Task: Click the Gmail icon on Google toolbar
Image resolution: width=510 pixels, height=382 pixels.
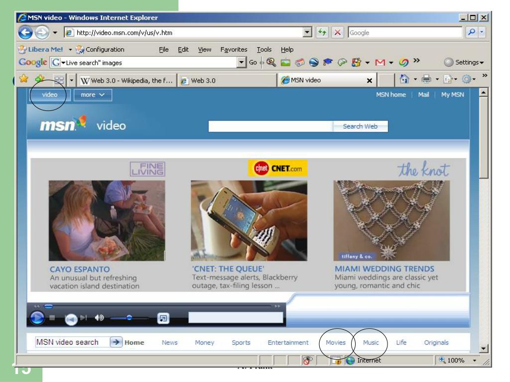Action: coord(380,62)
